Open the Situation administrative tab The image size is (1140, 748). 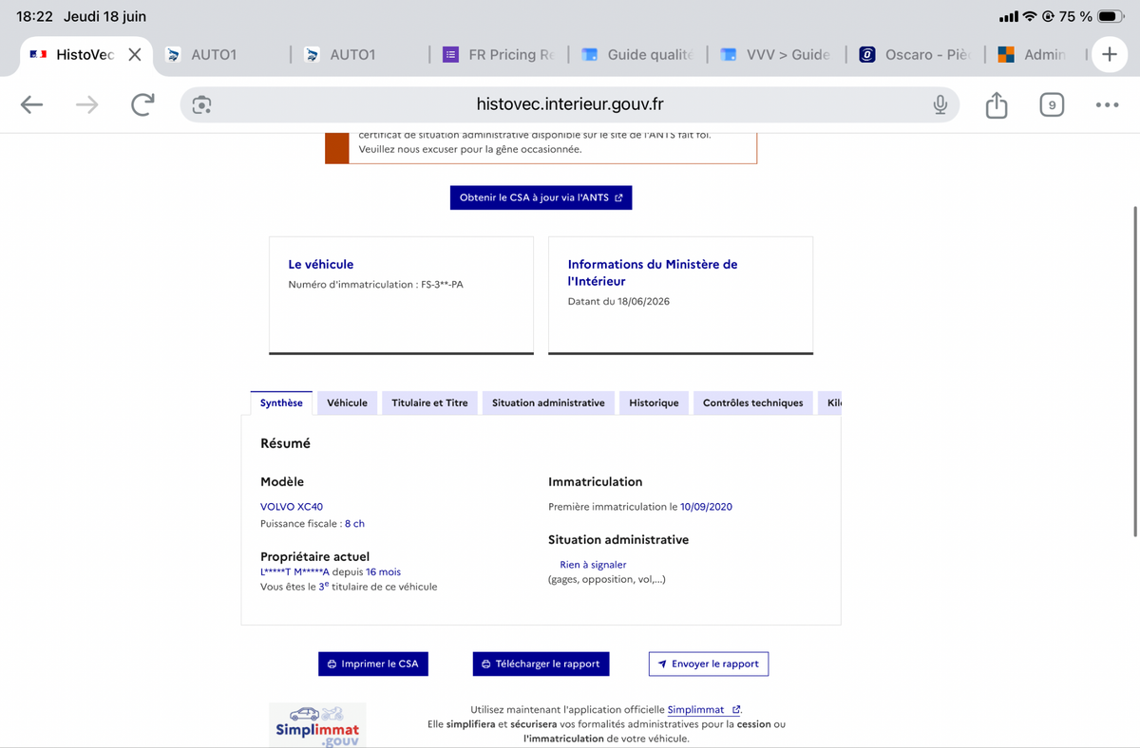(x=548, y=402)
